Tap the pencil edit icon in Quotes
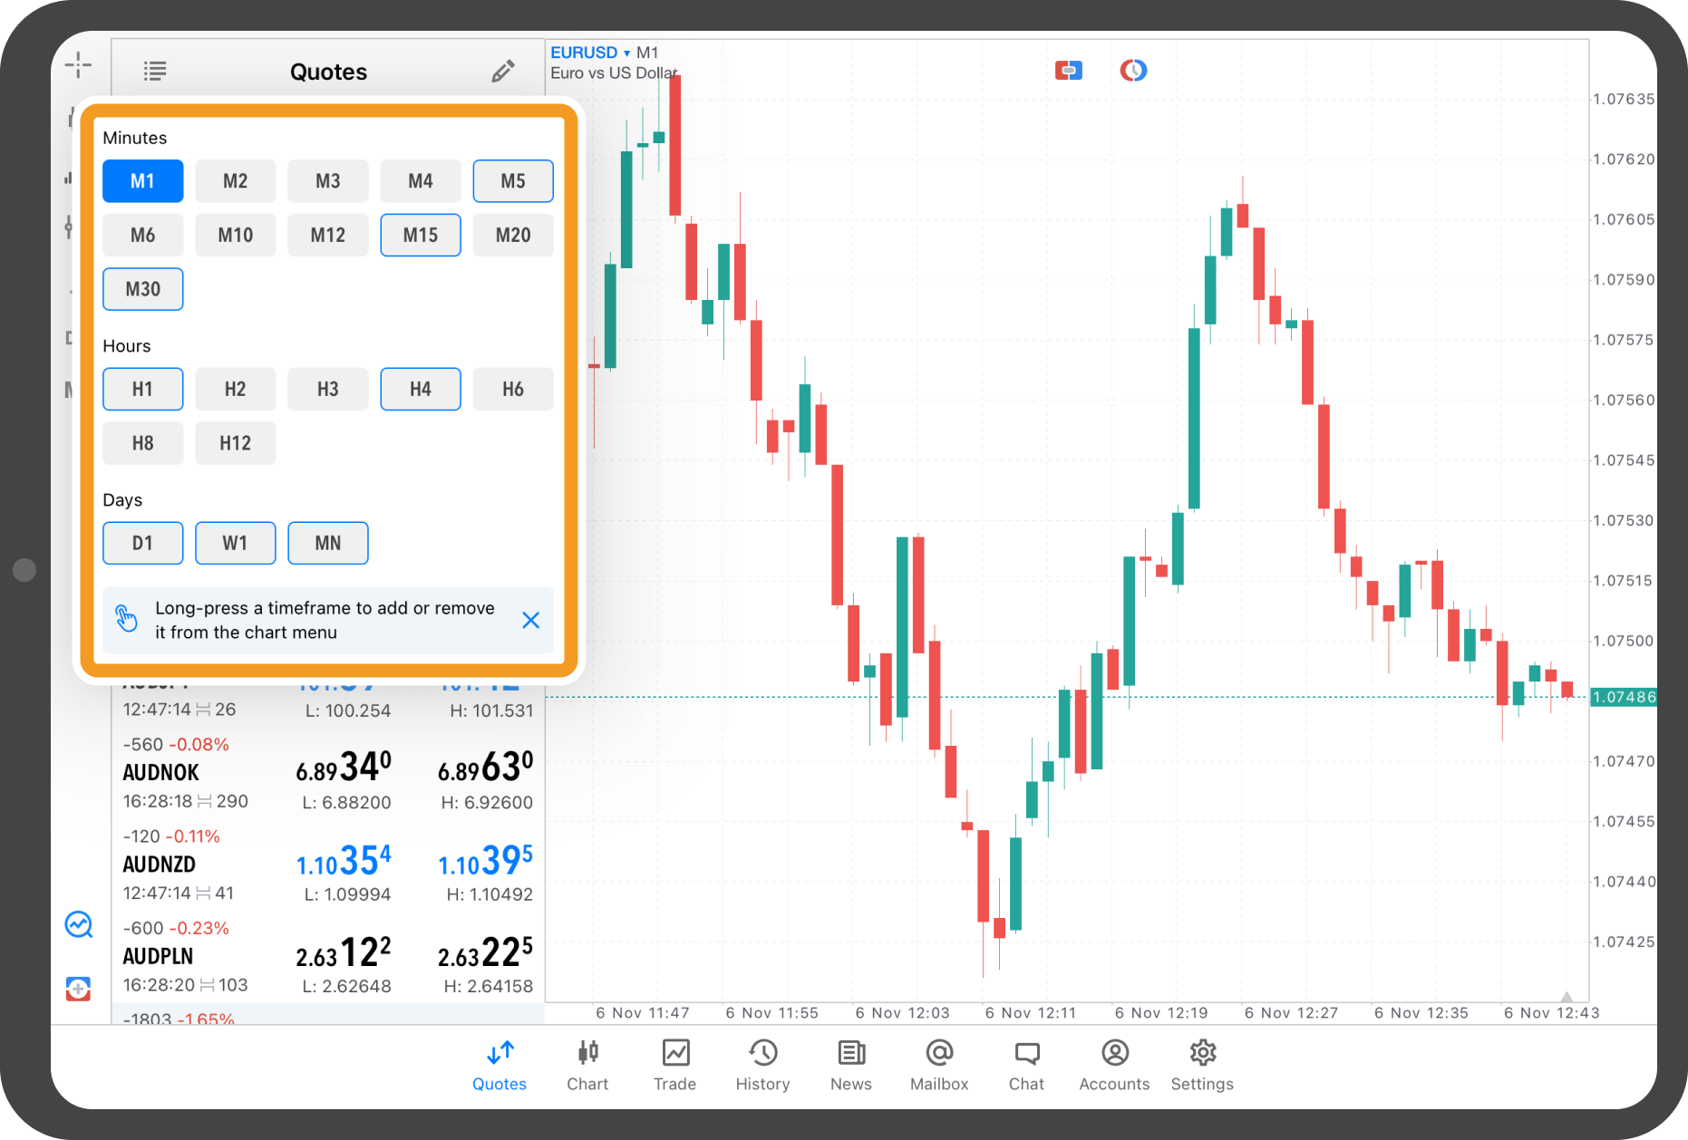The width and height of the screenshot is (1688, 1140). pyautogui.click(x=503, y=71)
